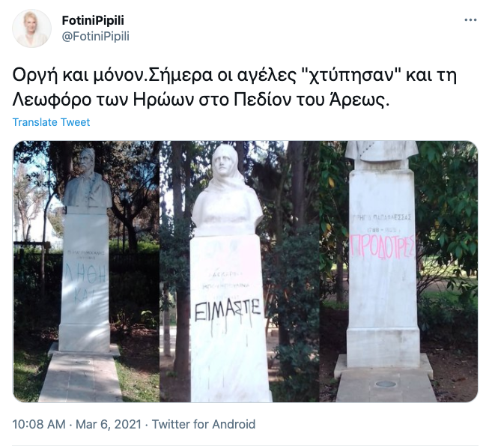Click the second tweet line mentioning Πεδίον του Άρεως
Viewport: 492px width, 448px height.
pyautogui.click(x=201, y=100)
